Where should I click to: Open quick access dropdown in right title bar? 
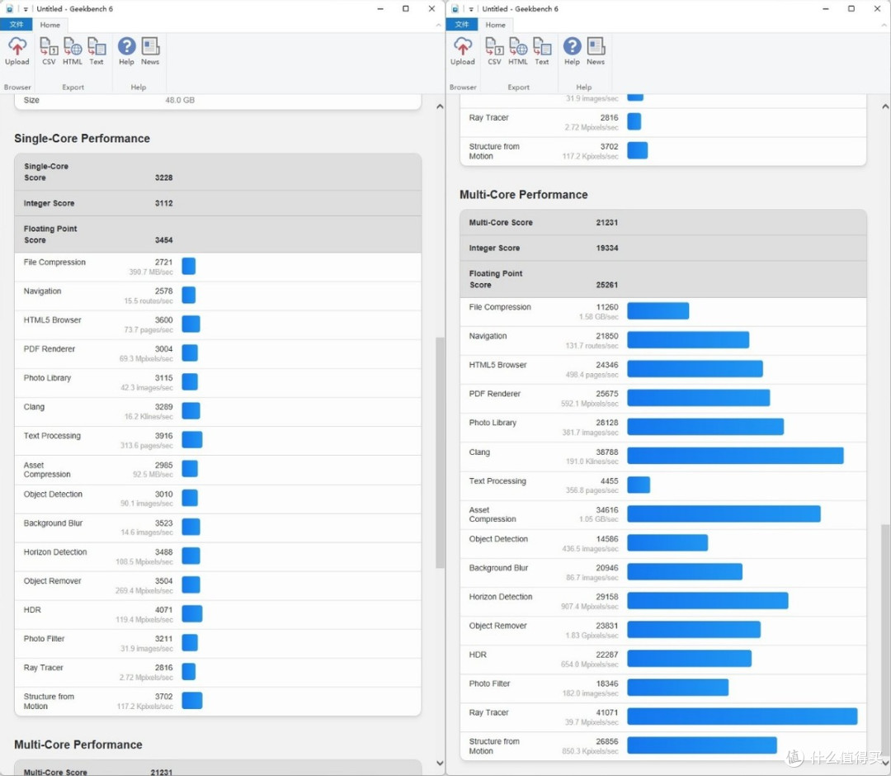tap(471, 9)
